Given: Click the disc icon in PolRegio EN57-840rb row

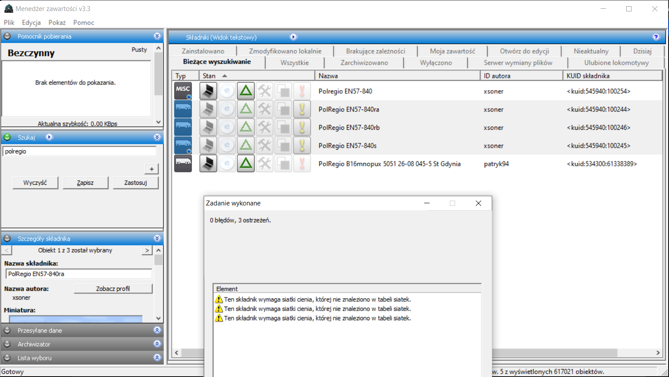Looking at the screenshot, I should 227,128.
